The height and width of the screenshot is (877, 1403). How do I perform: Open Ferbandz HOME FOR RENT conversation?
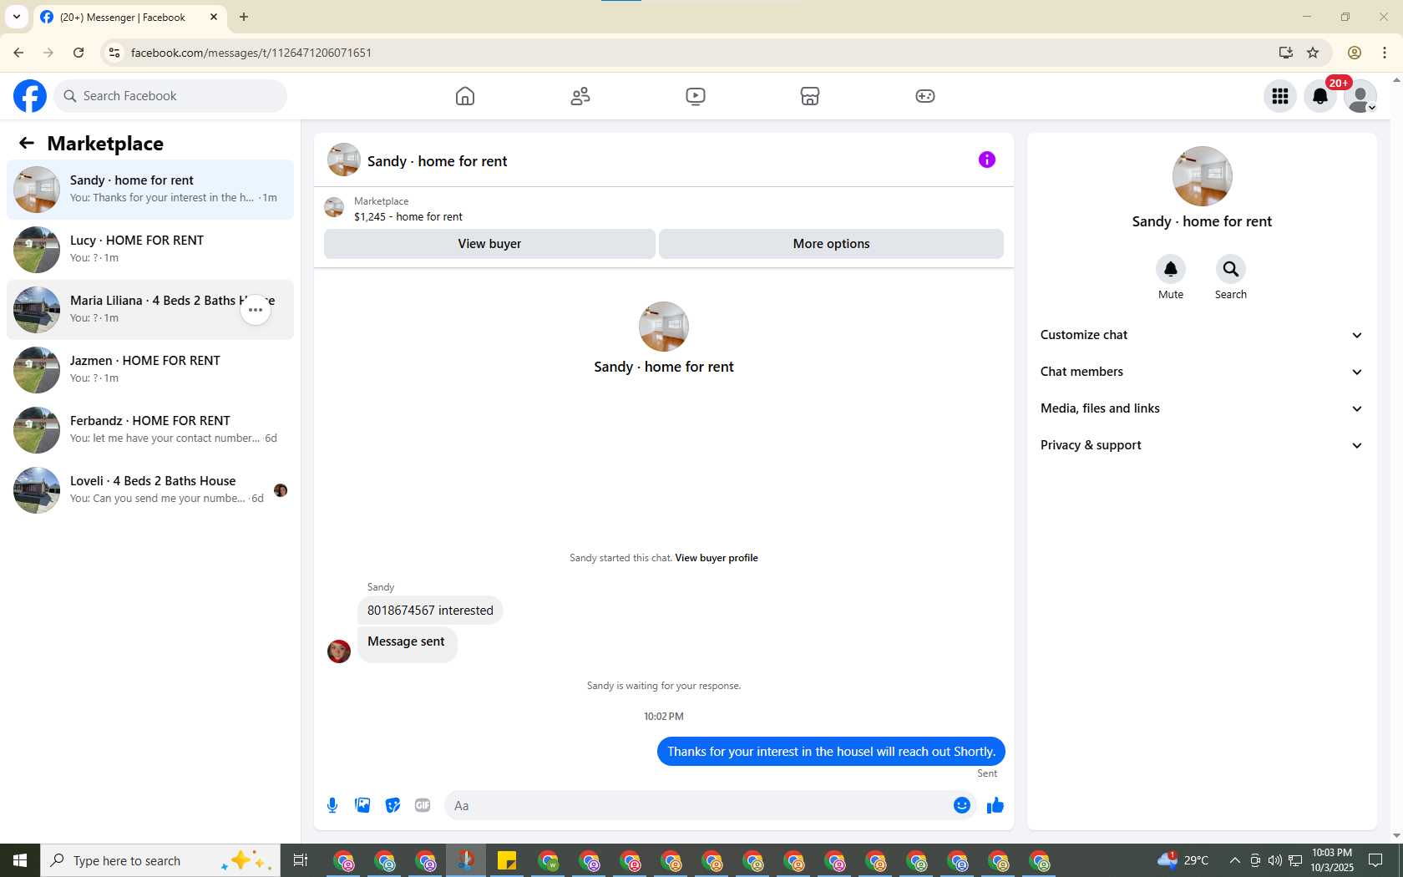[150, 430]
